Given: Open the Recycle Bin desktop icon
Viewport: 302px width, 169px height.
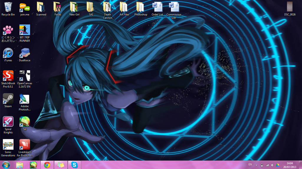Looking at the screenshot, I should [x=8, y=9].
